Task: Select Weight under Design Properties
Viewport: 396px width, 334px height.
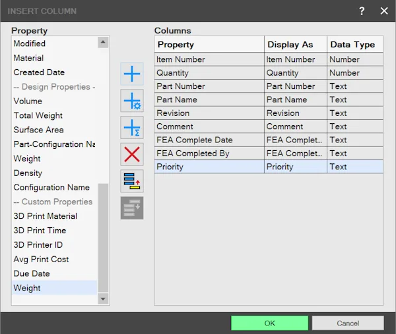Action: point(54,158)
